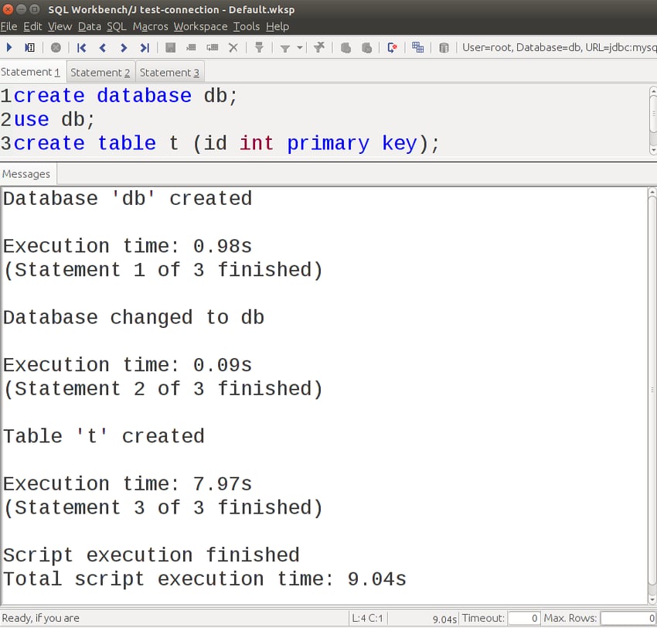Click the Duplicate row icon
This screenshot has width=657, height=628.
click(212, 48)
